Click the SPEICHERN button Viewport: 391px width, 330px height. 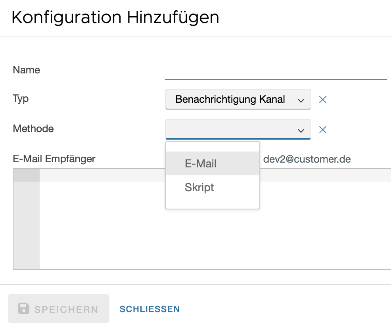point(59,309)
